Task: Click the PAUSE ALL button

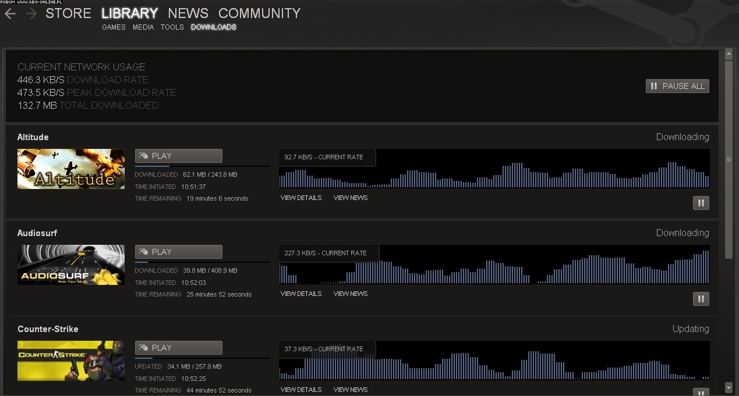Action: point(677,86)
